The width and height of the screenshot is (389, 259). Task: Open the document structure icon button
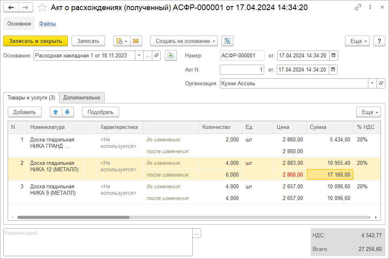tap(227, 41)
